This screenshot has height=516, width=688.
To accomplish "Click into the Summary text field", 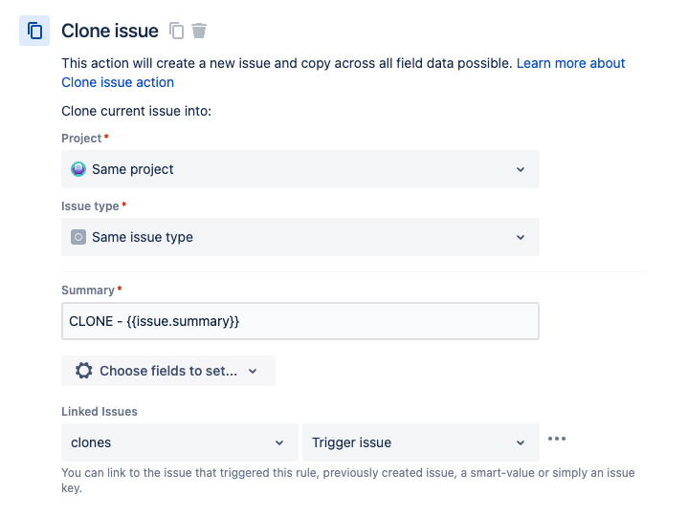I will (300, 321).
